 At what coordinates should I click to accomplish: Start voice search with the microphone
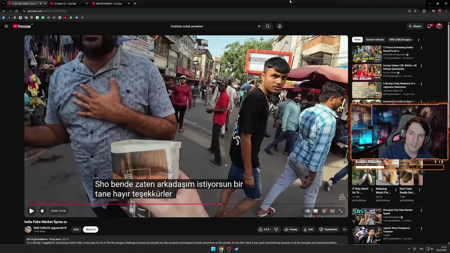(279, 26)
